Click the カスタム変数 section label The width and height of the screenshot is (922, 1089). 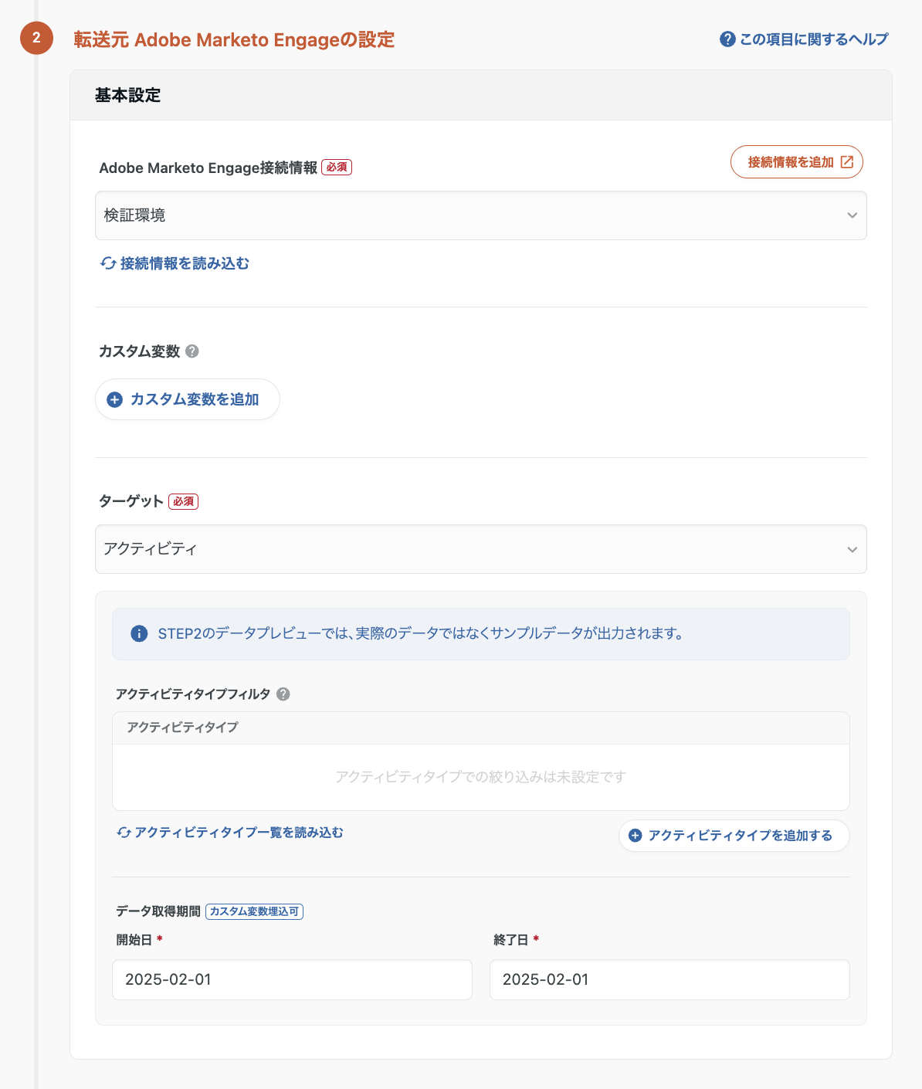tap(139, 351)
